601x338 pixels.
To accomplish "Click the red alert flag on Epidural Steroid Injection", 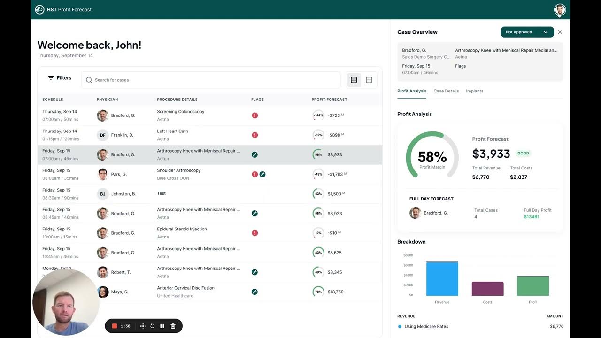I will [x=255, y=233].
